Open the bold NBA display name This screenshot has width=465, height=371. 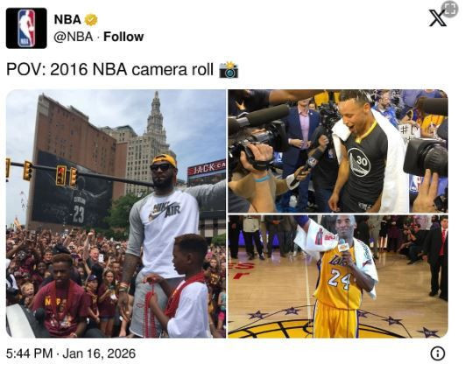tap(67, 20)
